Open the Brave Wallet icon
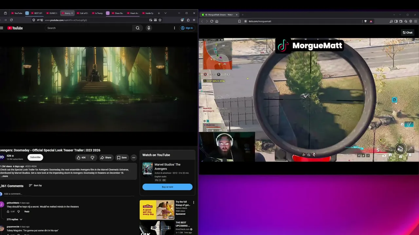 pyautogui.click(x=401, y=21)
